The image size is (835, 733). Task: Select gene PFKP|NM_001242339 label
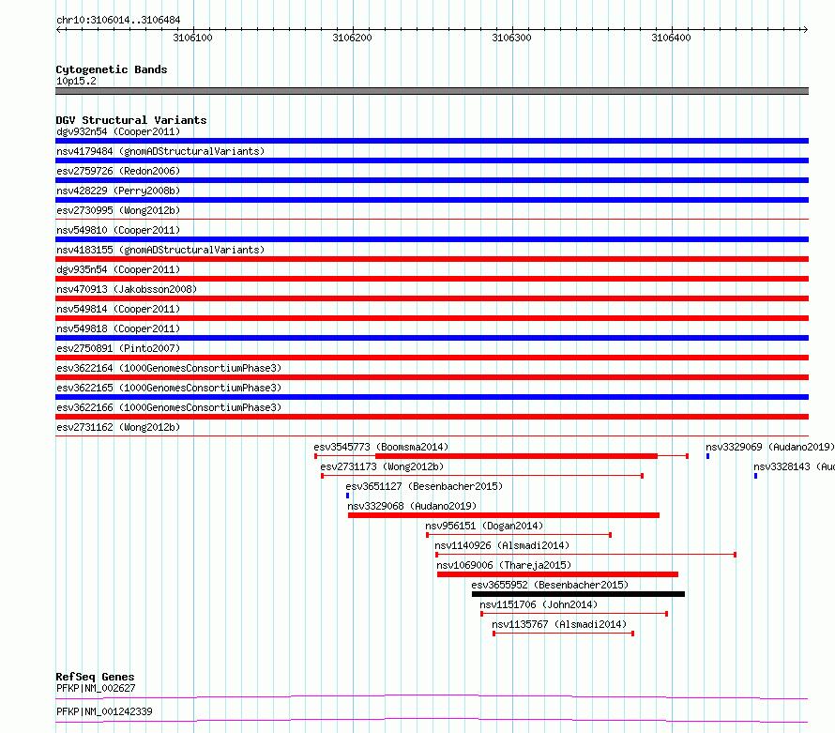coord(104,711)
